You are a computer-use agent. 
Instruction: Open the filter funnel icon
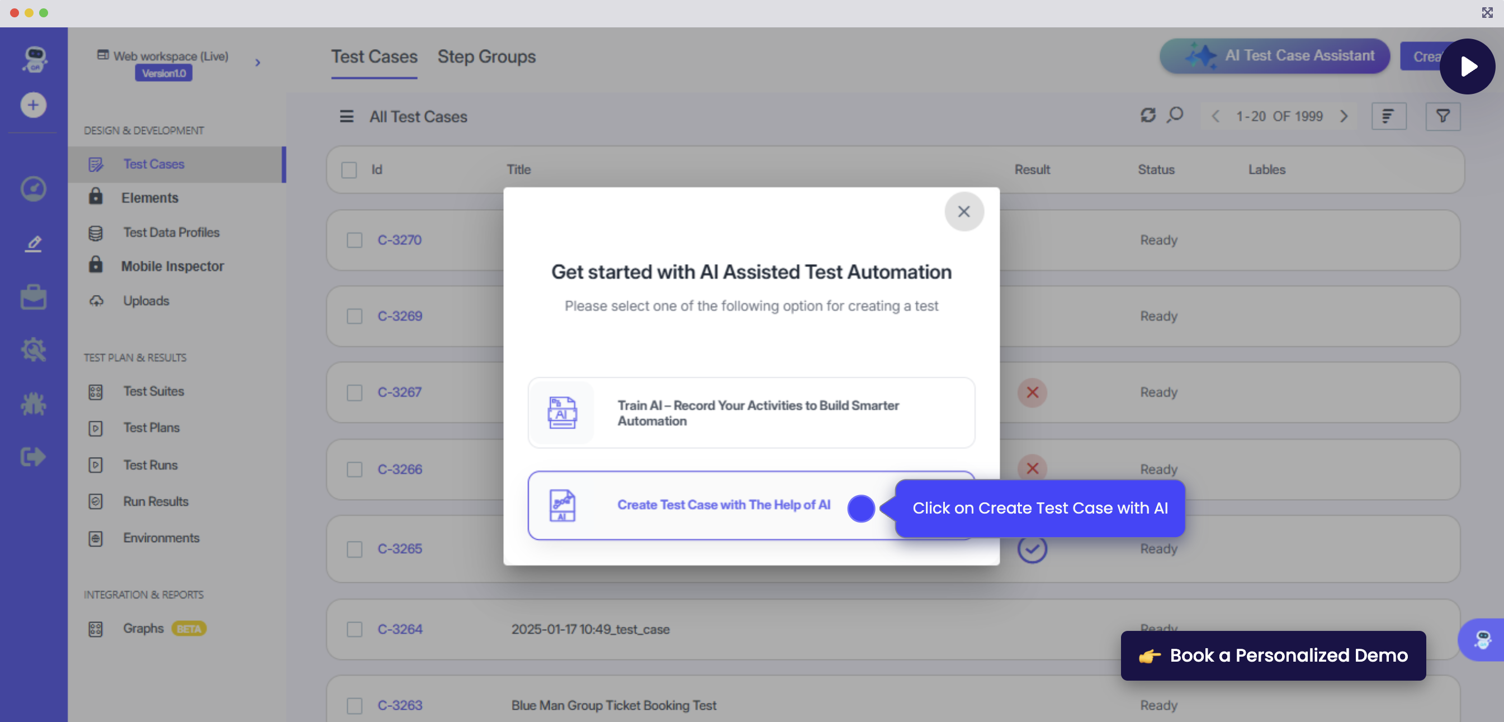(x=1442, y=116)
